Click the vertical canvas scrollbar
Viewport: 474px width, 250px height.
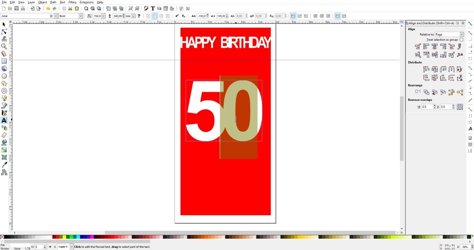(x=401, y=128)
